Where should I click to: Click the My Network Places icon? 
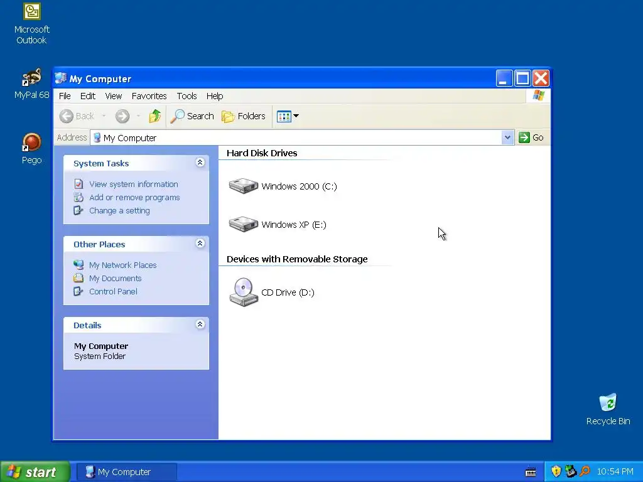pos(78,265)
